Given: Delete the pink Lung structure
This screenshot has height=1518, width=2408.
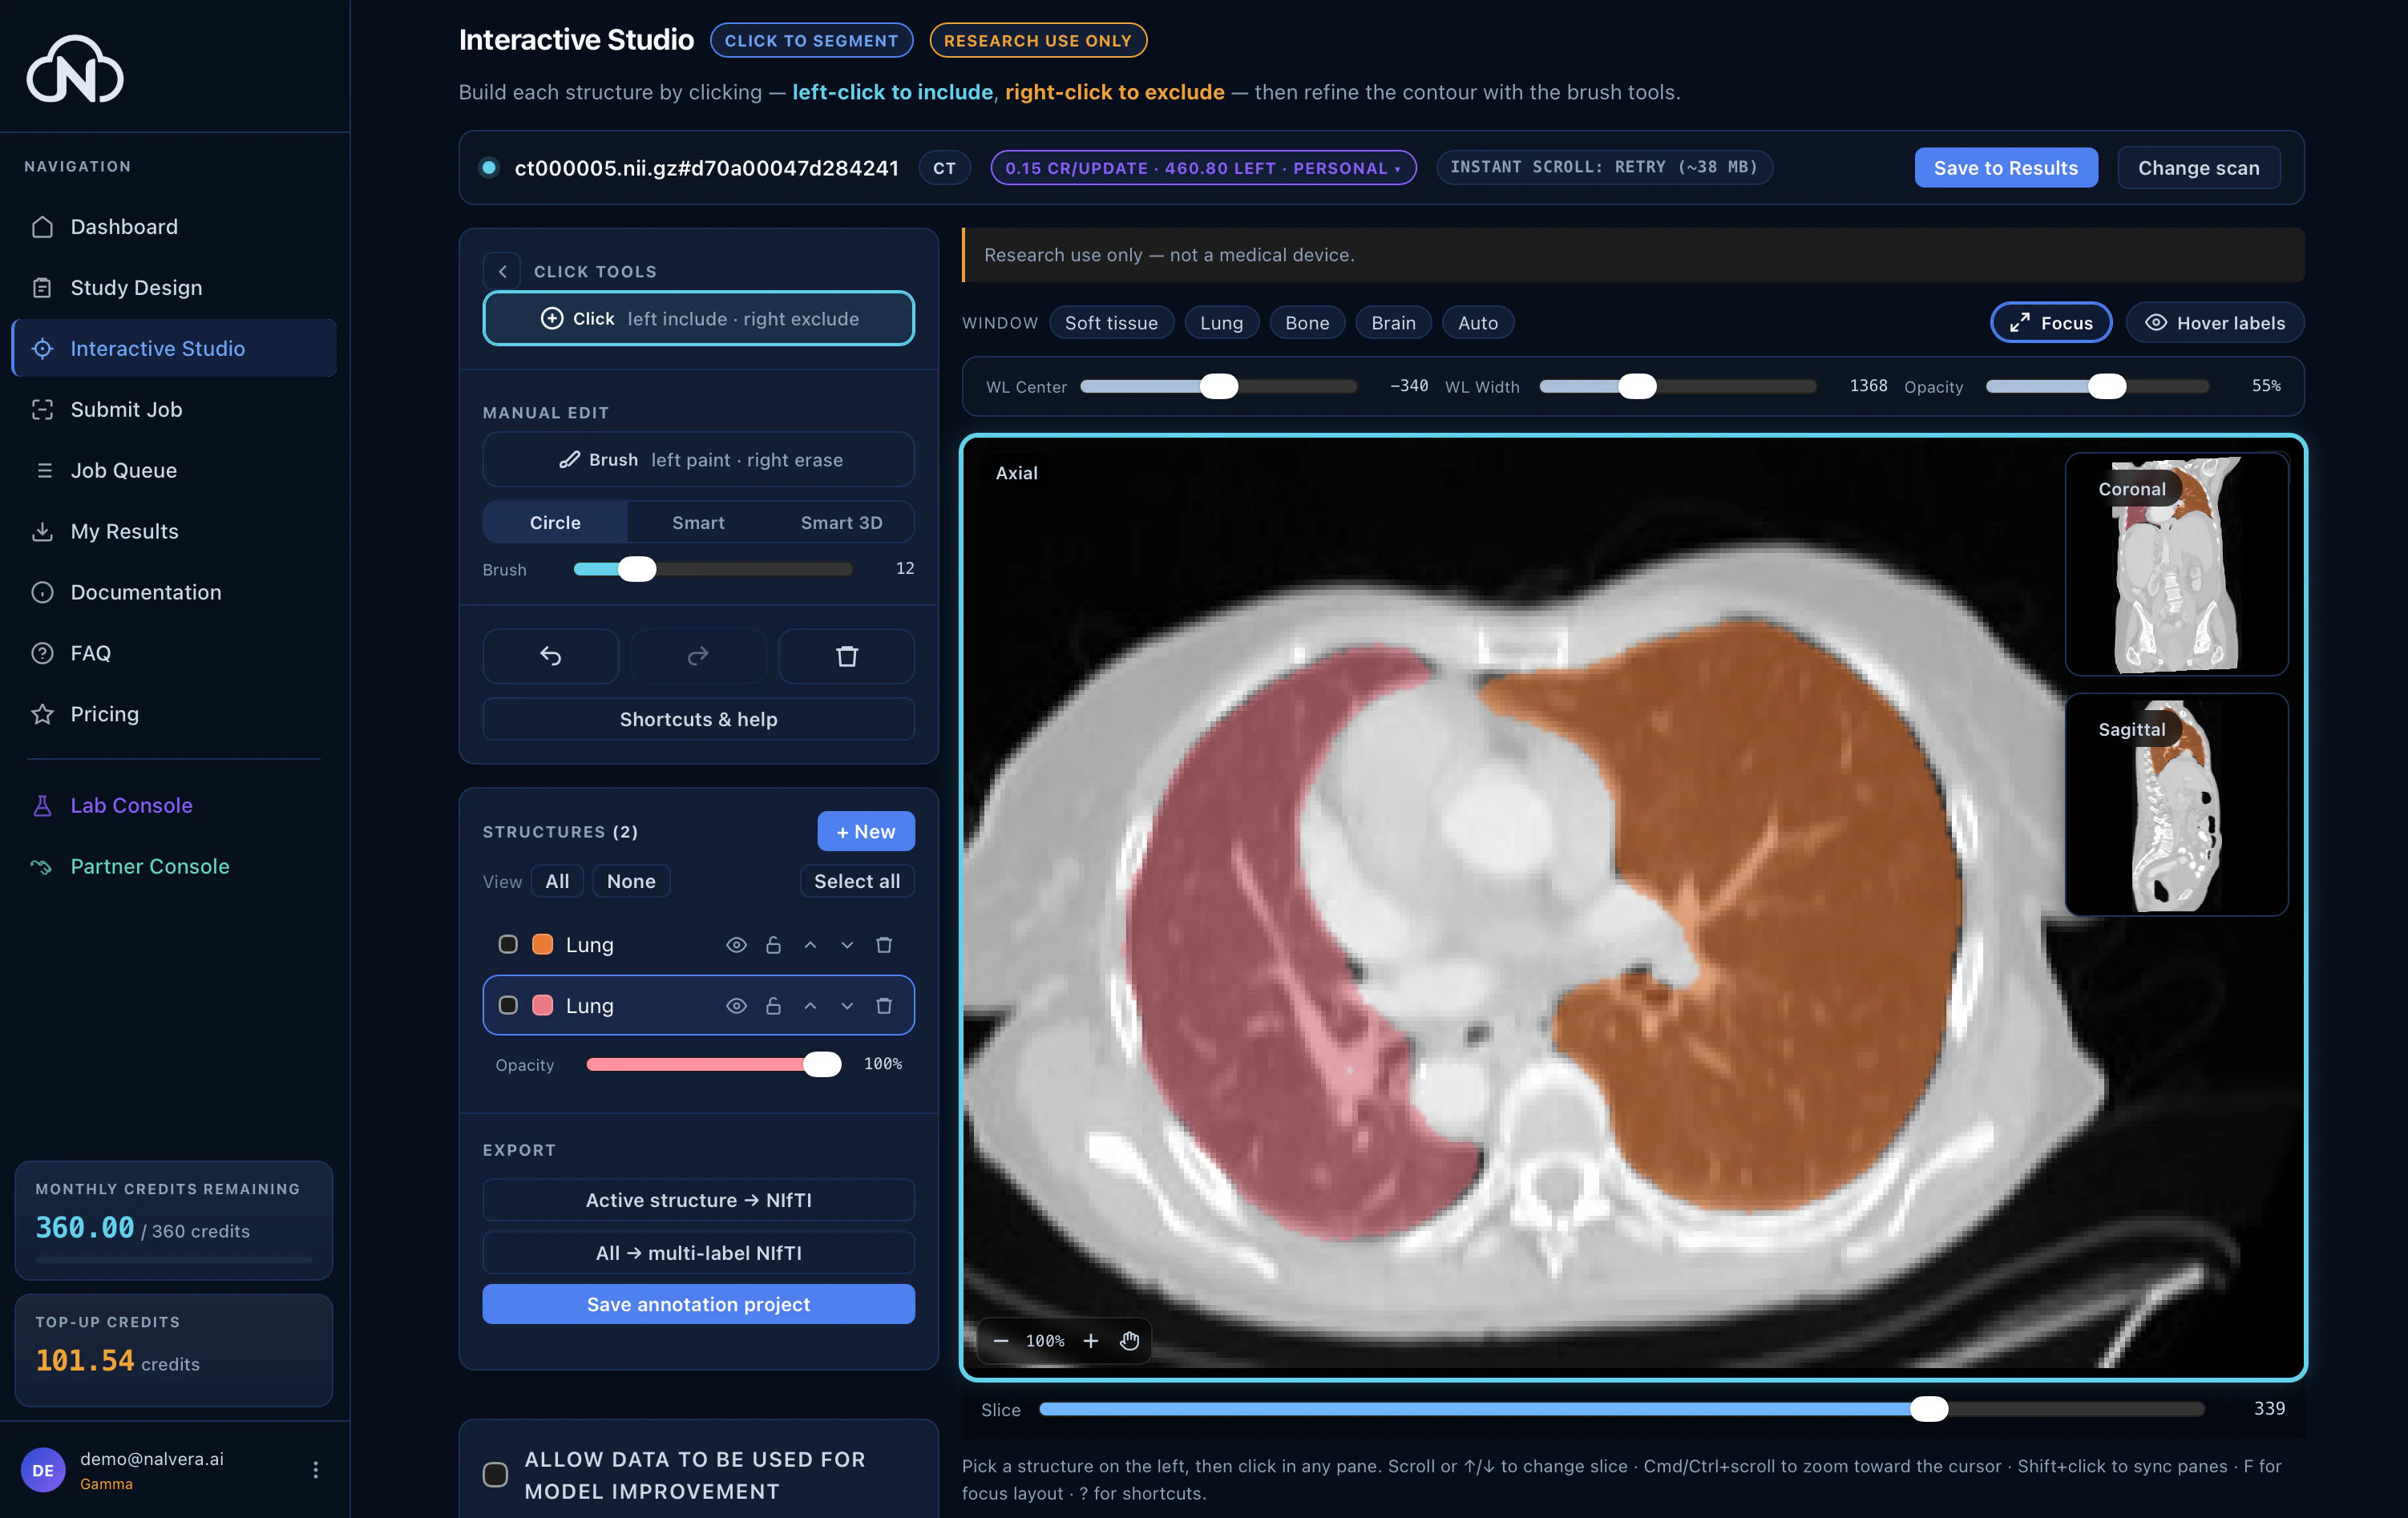Looking at the screenshot, I should 884,1006.
